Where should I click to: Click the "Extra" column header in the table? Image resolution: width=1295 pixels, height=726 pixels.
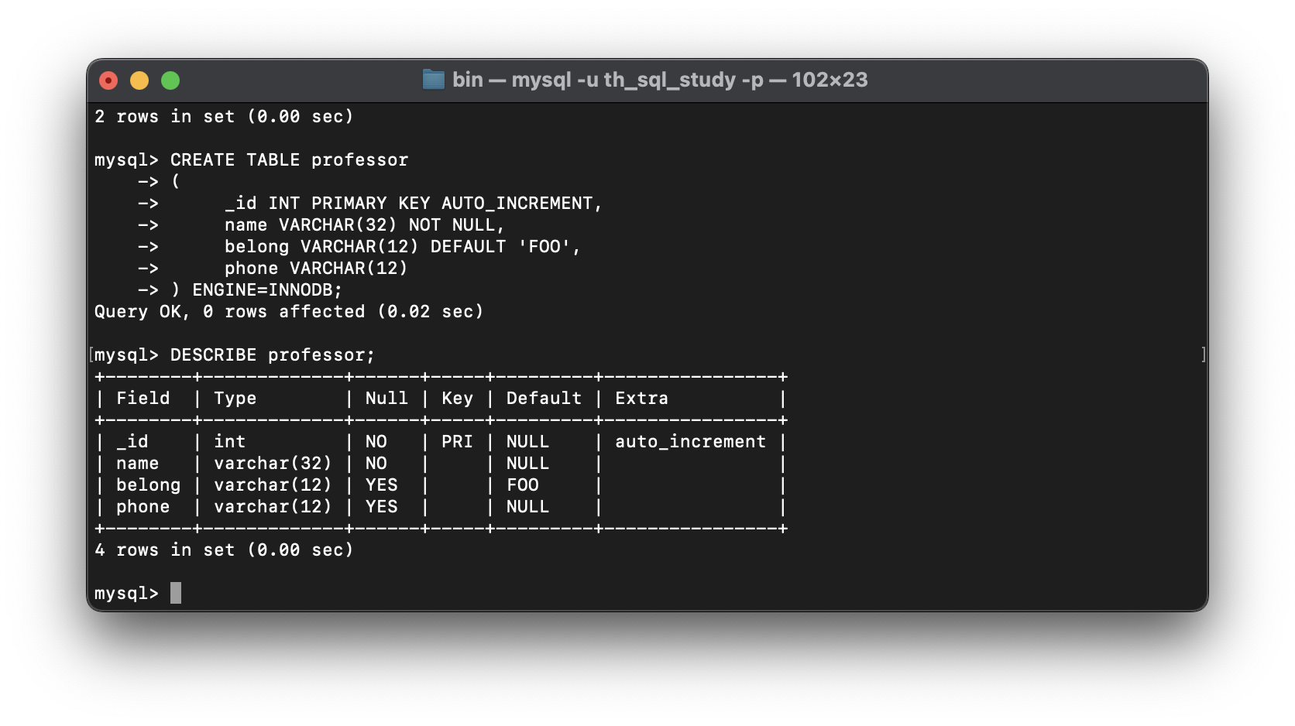[641, 399]
